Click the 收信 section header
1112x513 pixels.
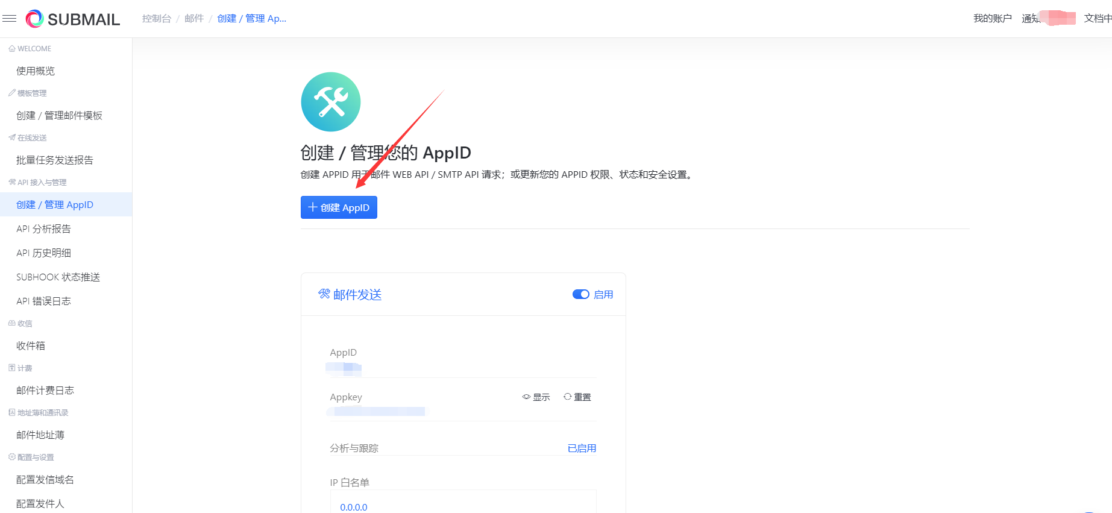click(x=20, y=324)
